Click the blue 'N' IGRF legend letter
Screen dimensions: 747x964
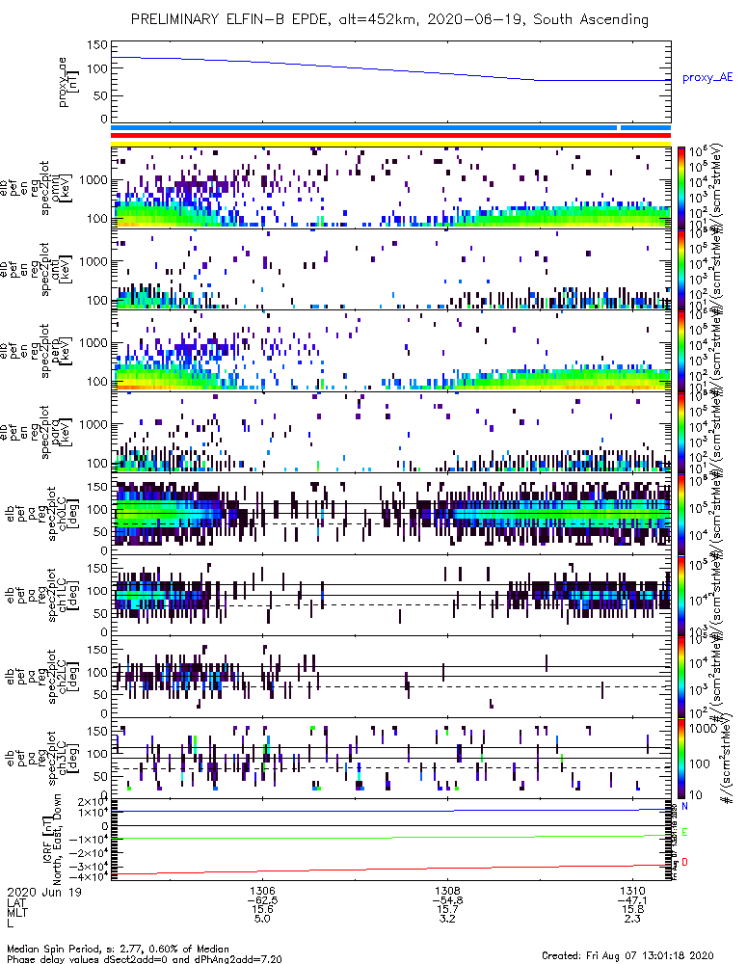(685, 807)
